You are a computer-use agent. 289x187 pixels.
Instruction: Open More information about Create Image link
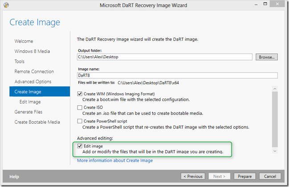click(115, 160)
